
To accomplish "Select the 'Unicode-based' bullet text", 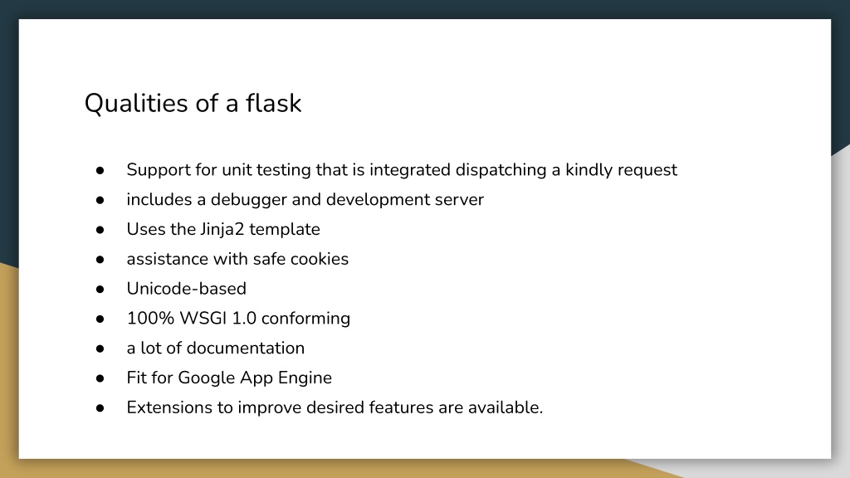I will pyautogui.click(x=187, y=288).
